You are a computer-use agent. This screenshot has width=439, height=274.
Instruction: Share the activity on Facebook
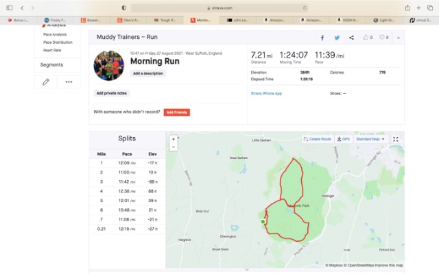[x=322, y=38]
